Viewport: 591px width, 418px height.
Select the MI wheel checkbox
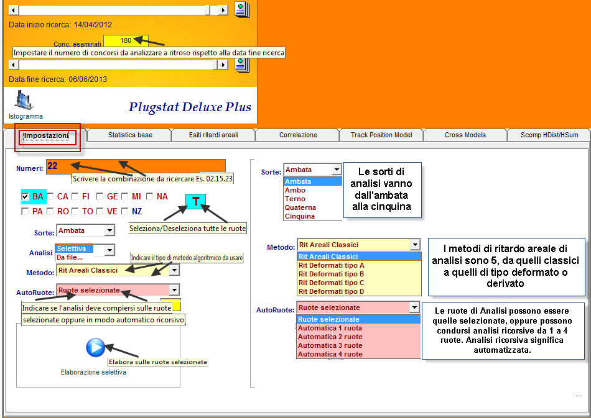pos(125,196)
